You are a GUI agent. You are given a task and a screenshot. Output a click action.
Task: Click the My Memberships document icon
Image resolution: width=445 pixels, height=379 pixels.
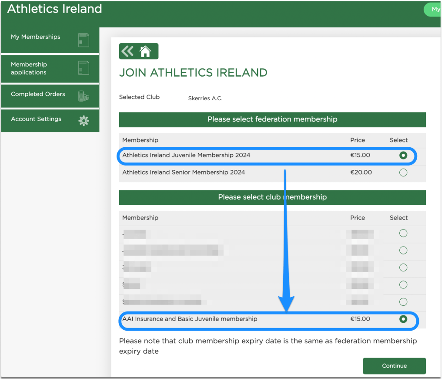(84, 40)
